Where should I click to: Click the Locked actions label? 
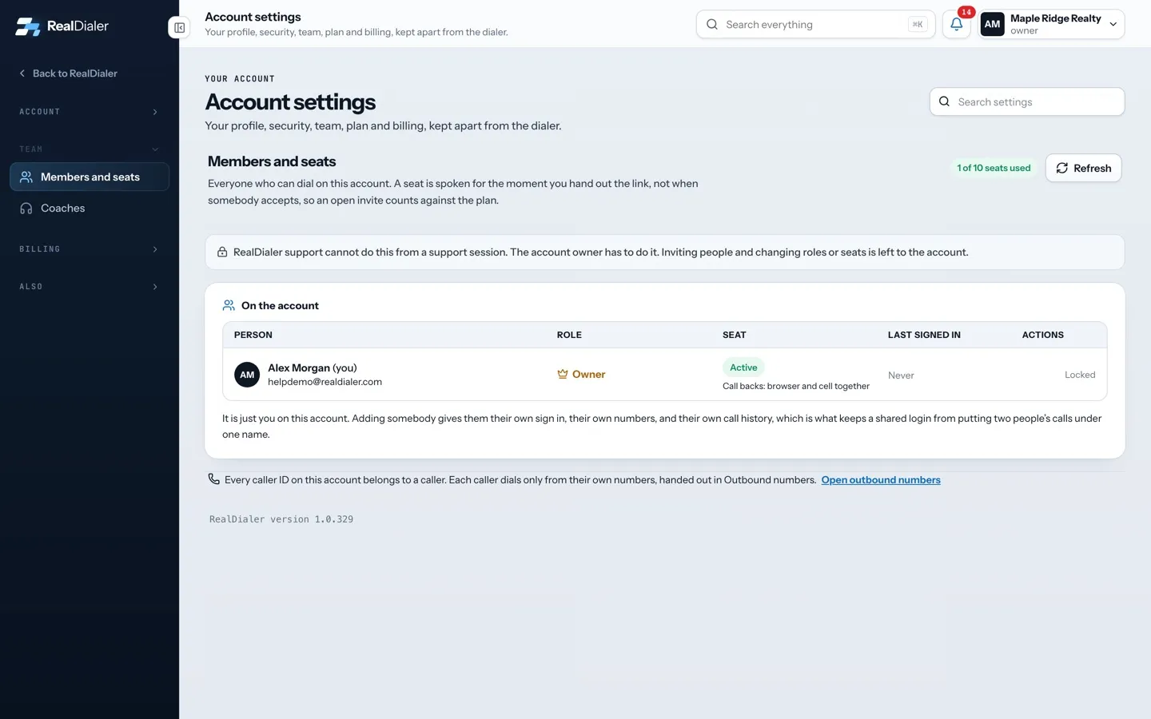click(x=1080, y=375)
